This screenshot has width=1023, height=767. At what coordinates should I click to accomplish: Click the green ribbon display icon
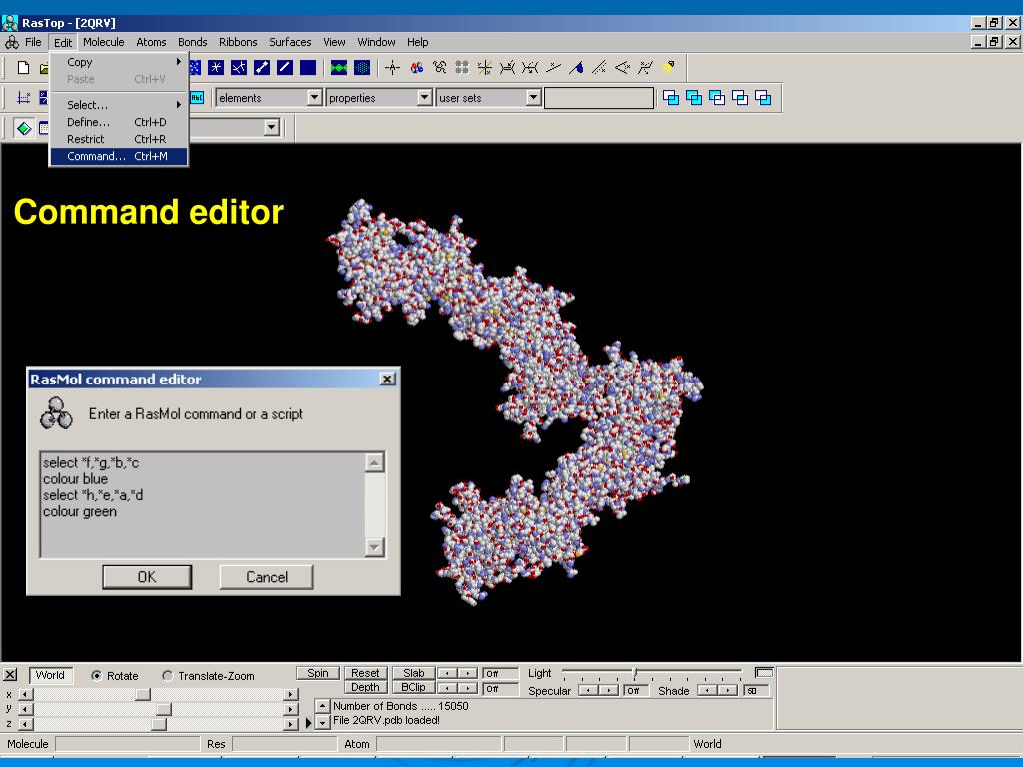pyautogui.click(x=338, y=67)
